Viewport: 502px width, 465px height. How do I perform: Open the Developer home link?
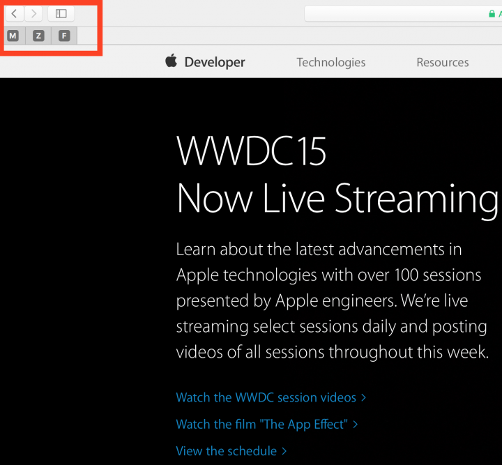pyautogui.click(x=215, y=62)
